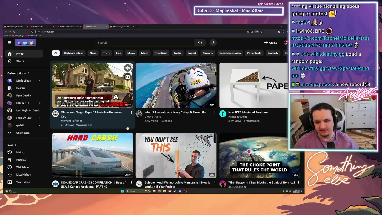Expand the You section chevron
This screenshot has width=382, height=215.
pos(16,145)
